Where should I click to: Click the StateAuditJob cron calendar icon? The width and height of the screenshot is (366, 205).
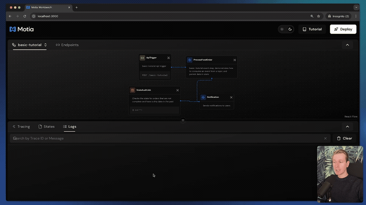[x=133, y=90]
